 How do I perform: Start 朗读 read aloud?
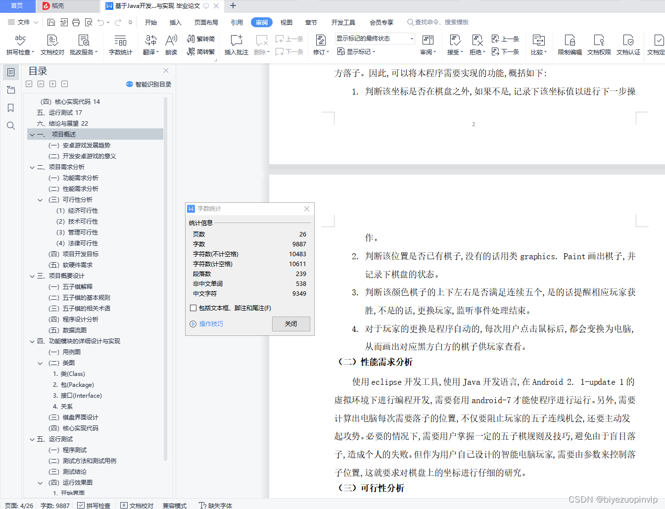(171, 45)
